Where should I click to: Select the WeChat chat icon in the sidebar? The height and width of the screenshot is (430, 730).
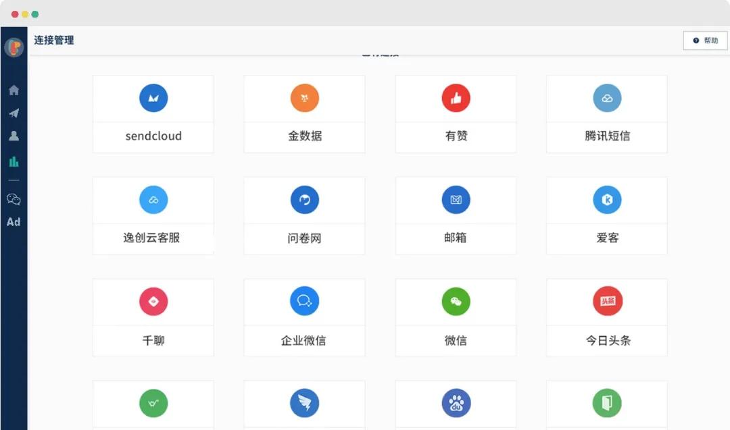pyautogui.click(x=14, y=199)
